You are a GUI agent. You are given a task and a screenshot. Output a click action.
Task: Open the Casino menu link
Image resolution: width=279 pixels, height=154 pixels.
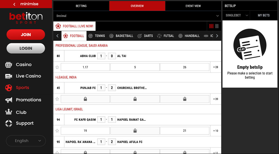[24, 65]
